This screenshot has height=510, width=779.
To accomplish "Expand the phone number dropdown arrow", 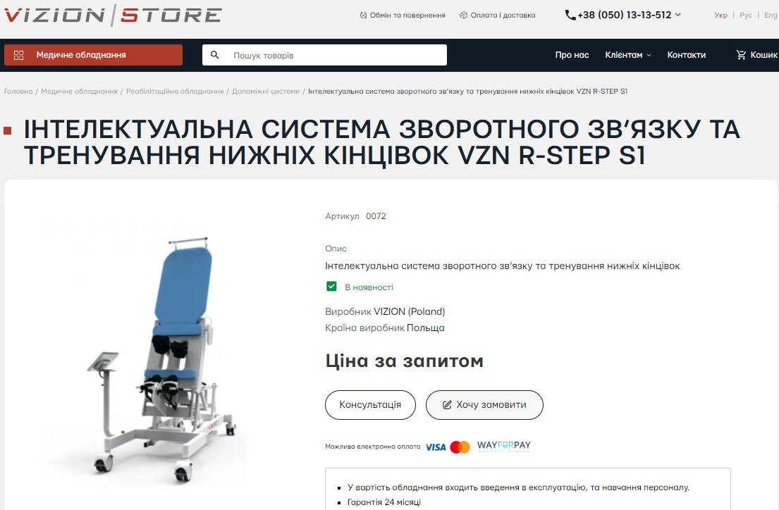I will click(678, 15).
